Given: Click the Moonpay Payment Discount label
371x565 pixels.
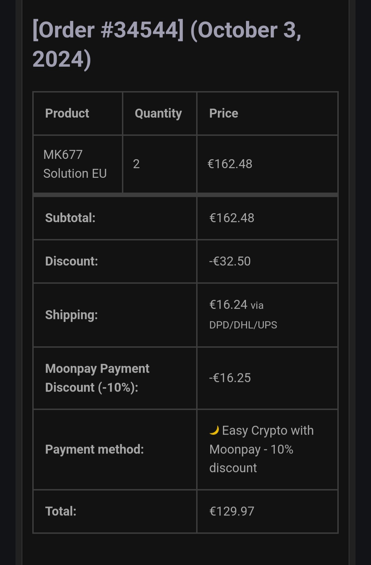Looking at the screenshot, I should tap(97, 378).
